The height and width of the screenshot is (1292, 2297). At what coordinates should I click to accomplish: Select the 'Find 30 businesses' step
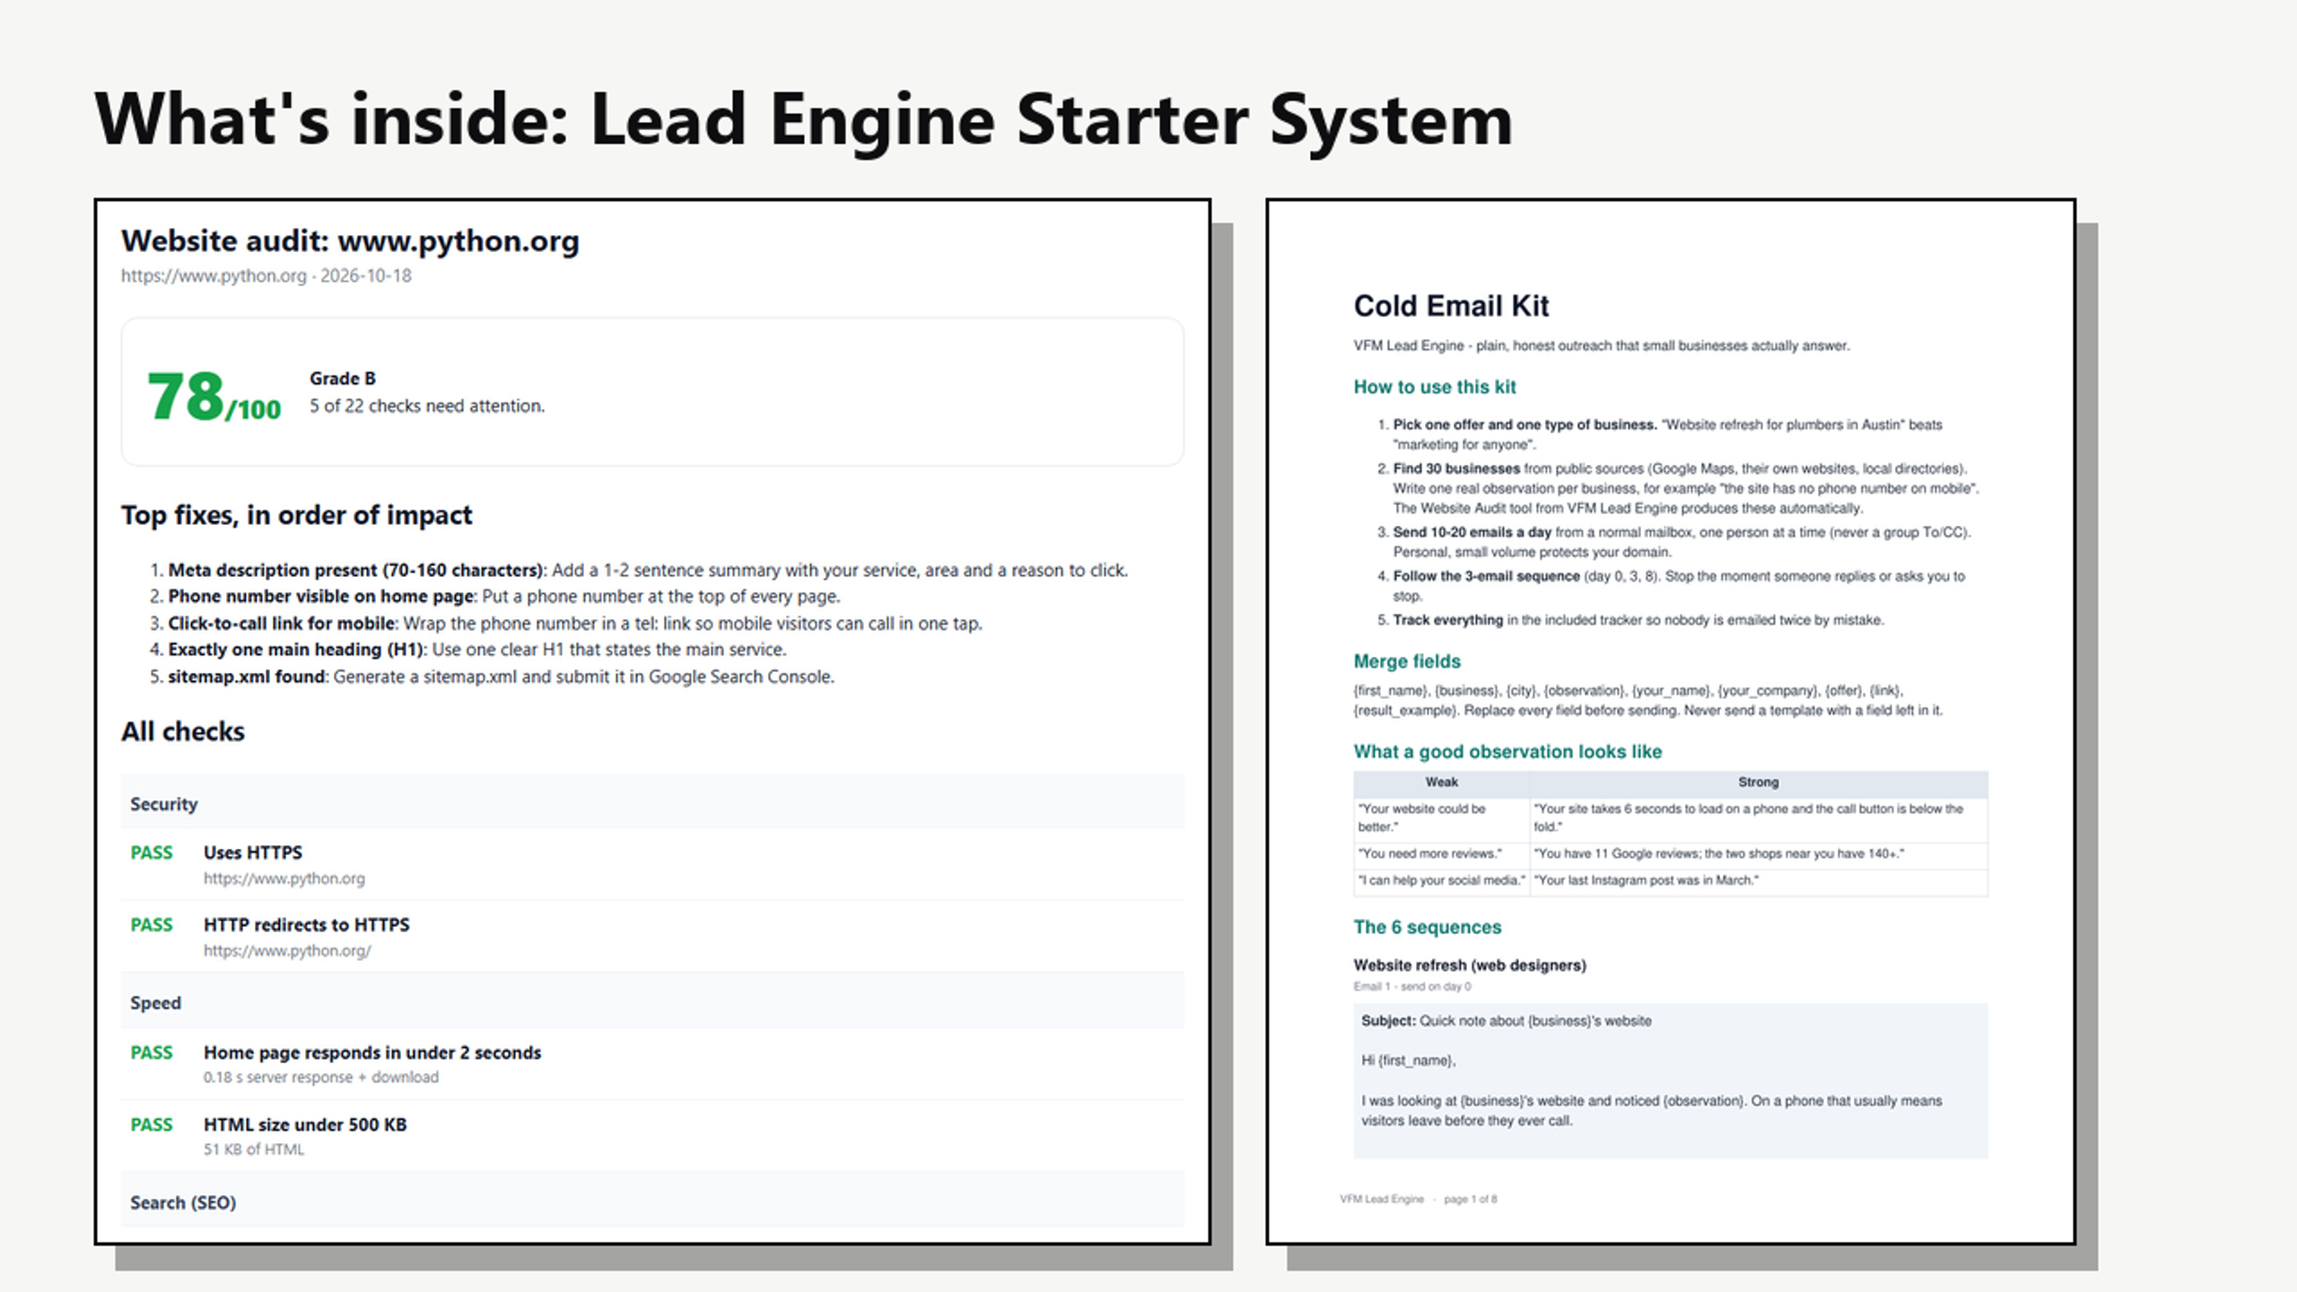[1456, 468]
